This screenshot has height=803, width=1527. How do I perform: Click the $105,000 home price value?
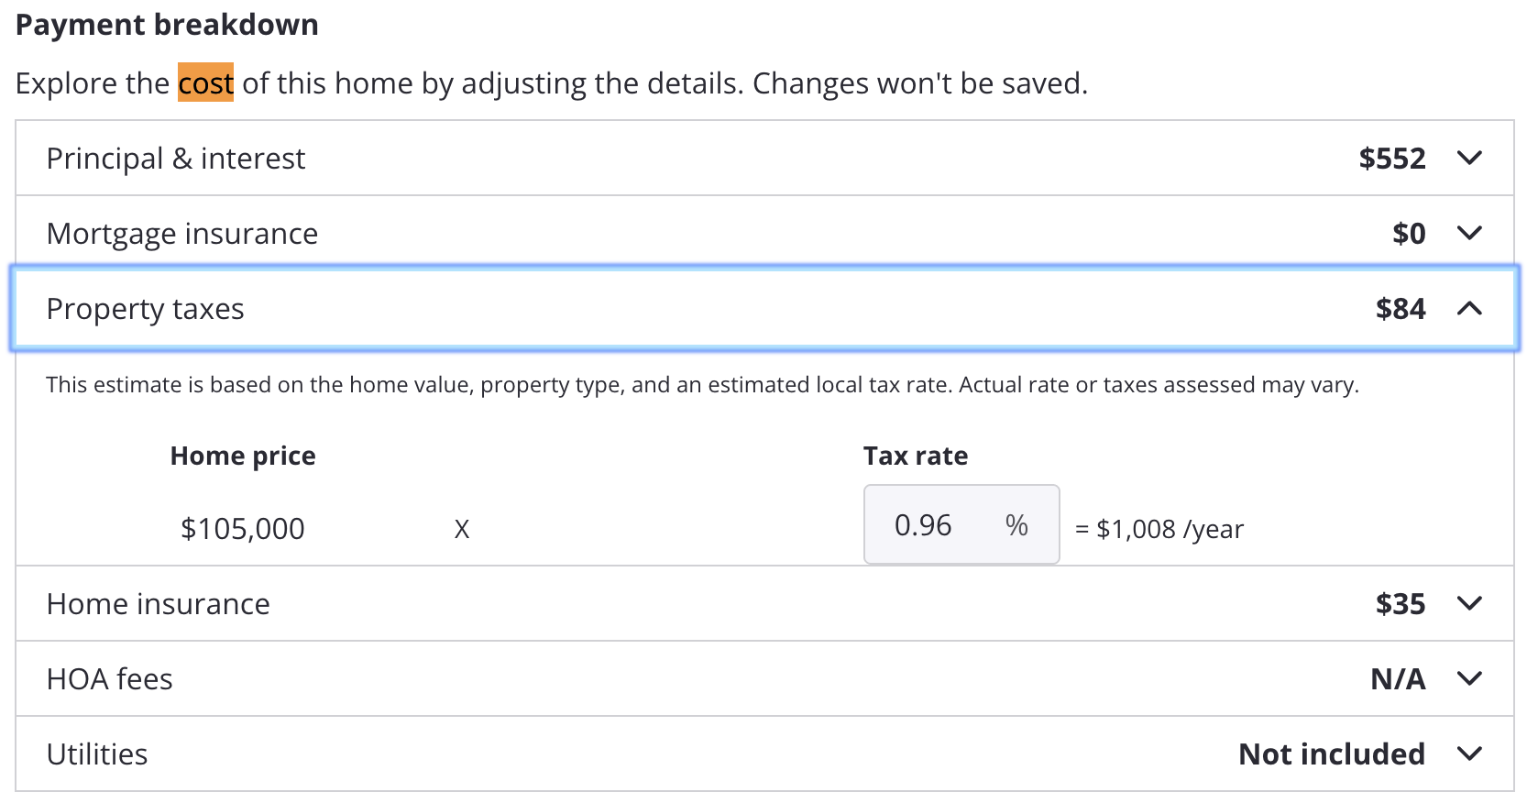coord(243,529)
